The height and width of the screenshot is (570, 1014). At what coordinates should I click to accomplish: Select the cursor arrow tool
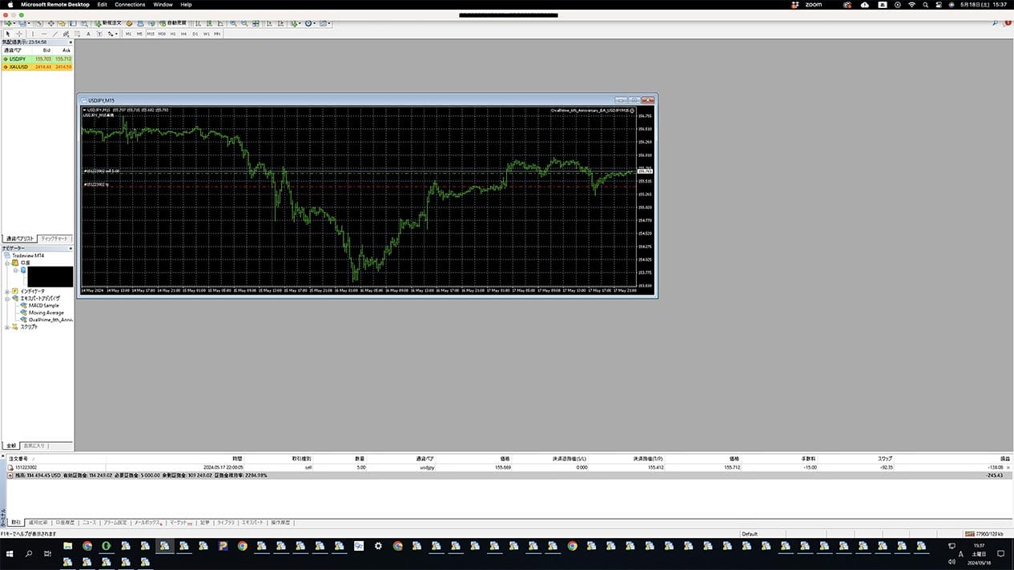click(x=8, y=34)
